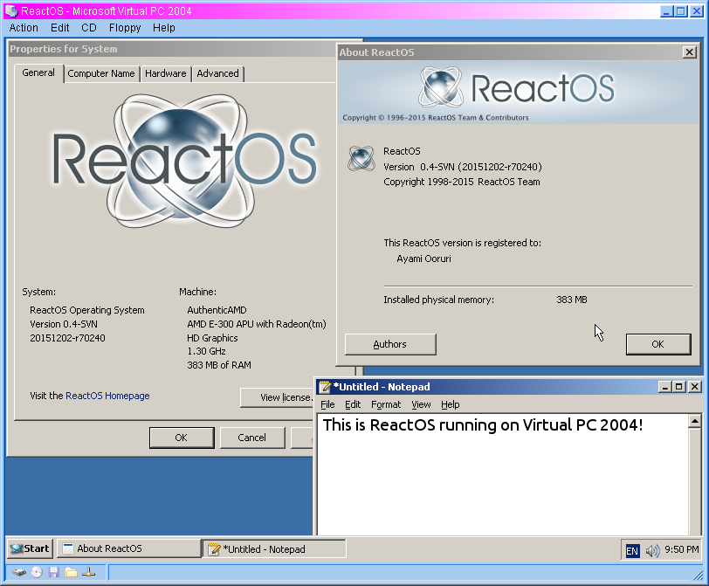Click 'ReactOS Operating System' text
Image resolution: width=709 pixels, height=586 pixels.
[x=87, y=310]
